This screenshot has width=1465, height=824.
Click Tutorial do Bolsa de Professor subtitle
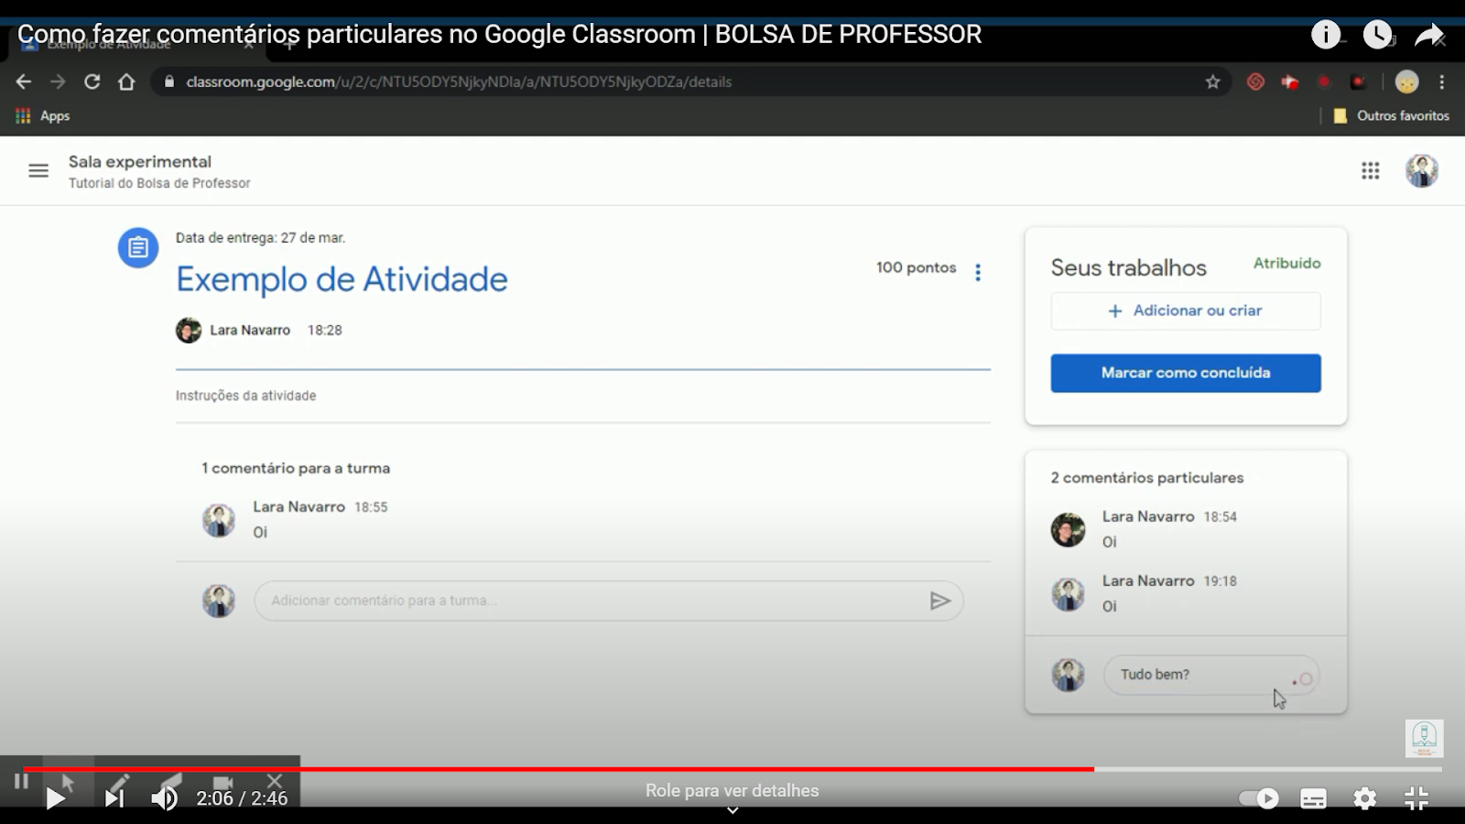159,183
